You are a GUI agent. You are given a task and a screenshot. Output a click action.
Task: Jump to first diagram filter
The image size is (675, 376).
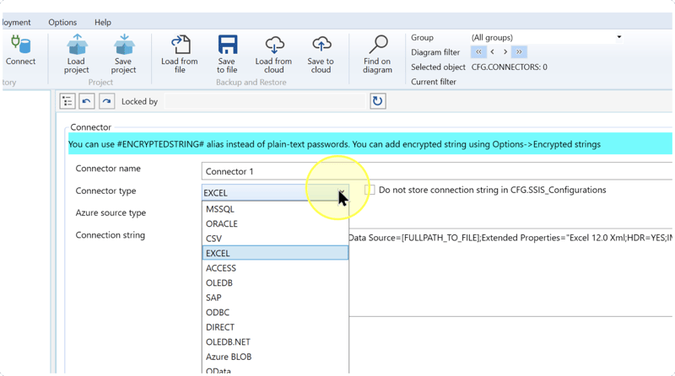coord(478,52)
